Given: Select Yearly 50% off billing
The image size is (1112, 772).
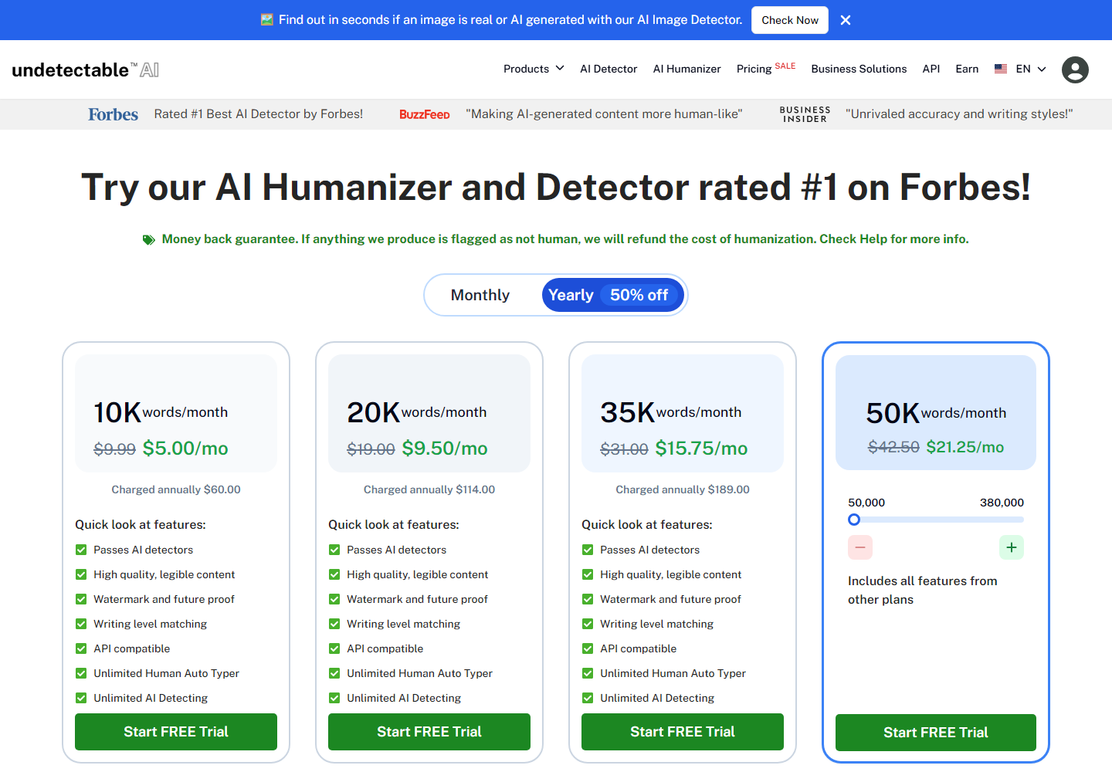Looking at the screenshot, I should click(612, 295).
